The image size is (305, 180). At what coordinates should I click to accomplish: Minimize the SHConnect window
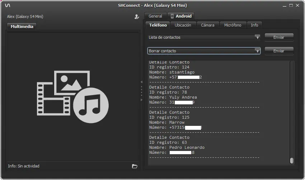tap(285, 6)
